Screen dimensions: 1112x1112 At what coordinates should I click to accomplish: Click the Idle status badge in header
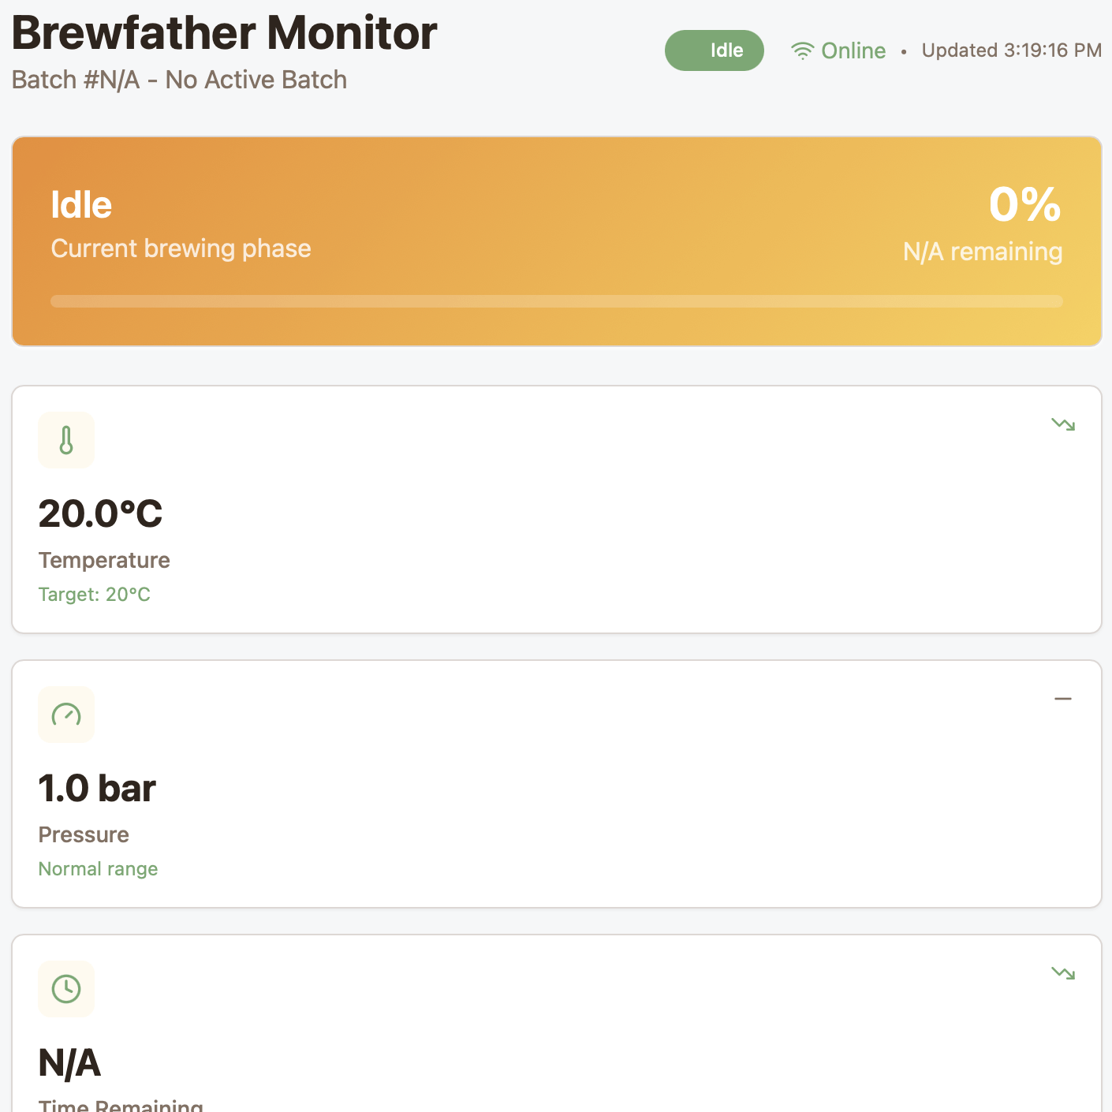(715, 50)
